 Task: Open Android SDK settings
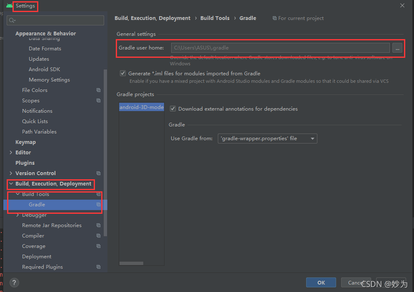pyautogui.click(x=44, y=69)
